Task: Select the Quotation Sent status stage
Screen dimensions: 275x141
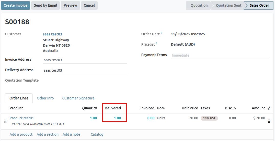Action: [x=228, y=5]
